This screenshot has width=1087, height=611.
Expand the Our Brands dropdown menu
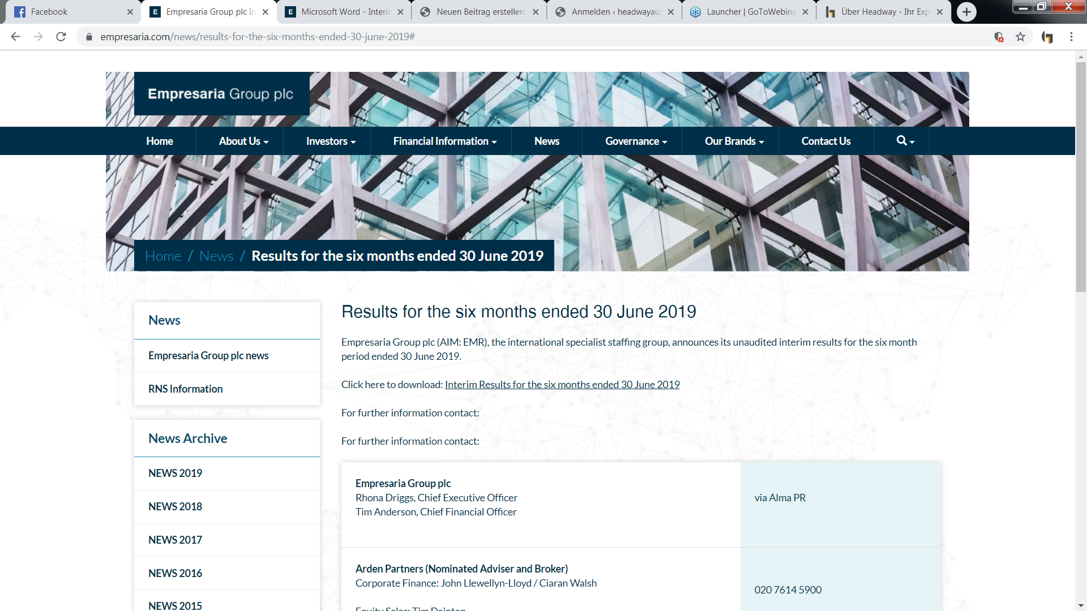pos(734,141)
